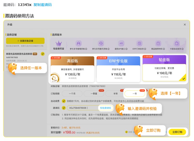This screenshot has height=141, width=194.
Task: Click the 高级 badge on store name
Action: pyautogui.click(x=35, y=54)
